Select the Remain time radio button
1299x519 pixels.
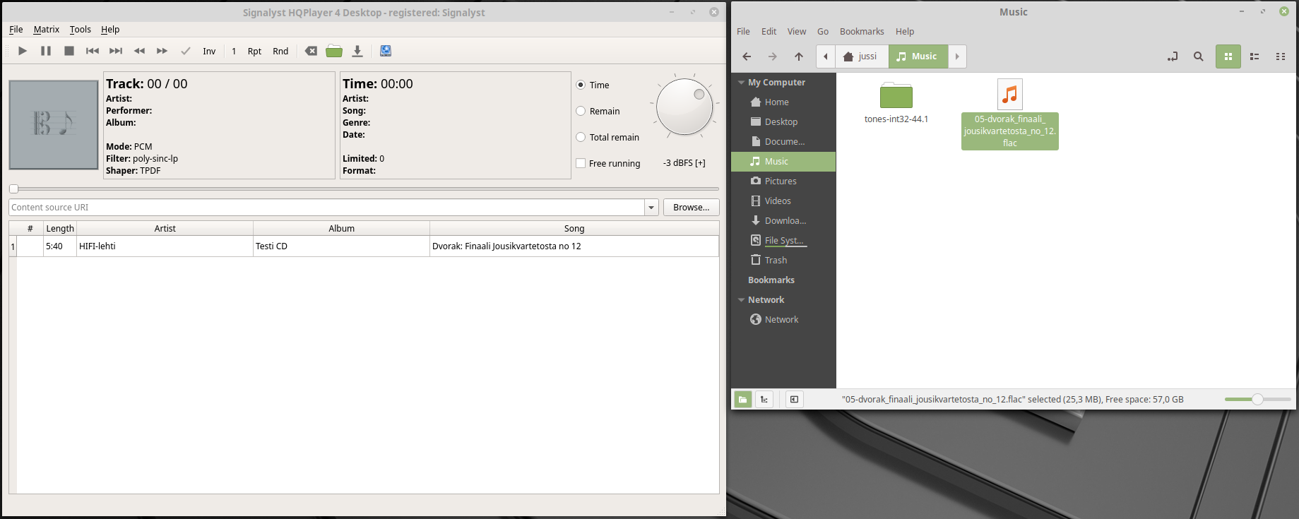pos(581,111)
